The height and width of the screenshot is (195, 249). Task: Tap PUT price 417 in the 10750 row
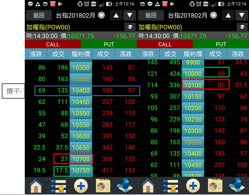pos(107,170)
